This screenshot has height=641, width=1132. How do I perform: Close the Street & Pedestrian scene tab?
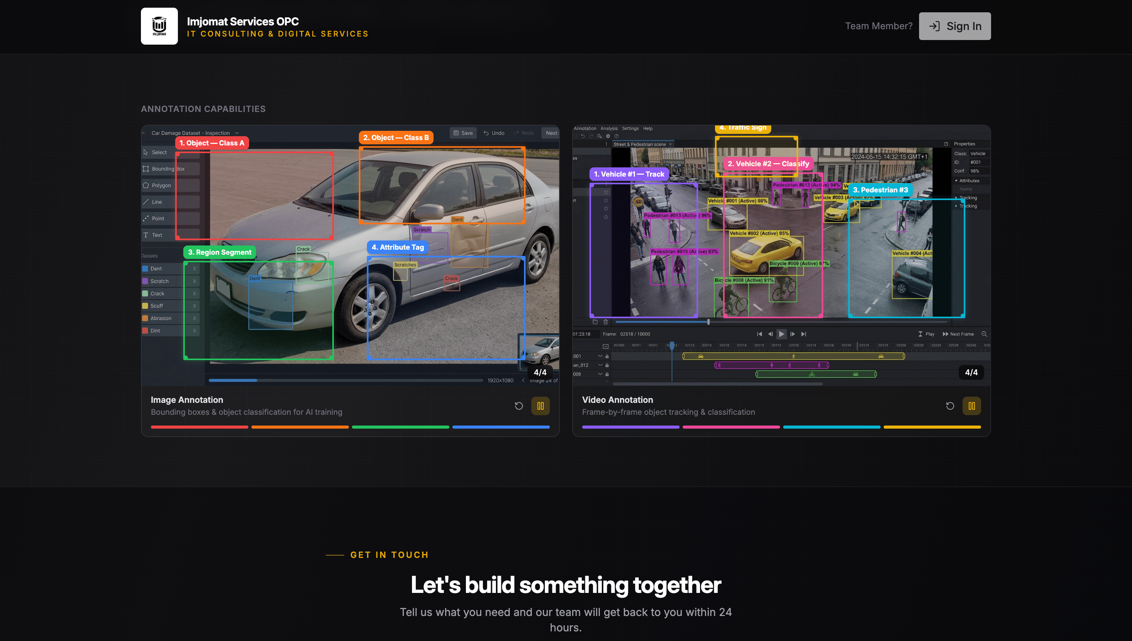pos(670,144)
